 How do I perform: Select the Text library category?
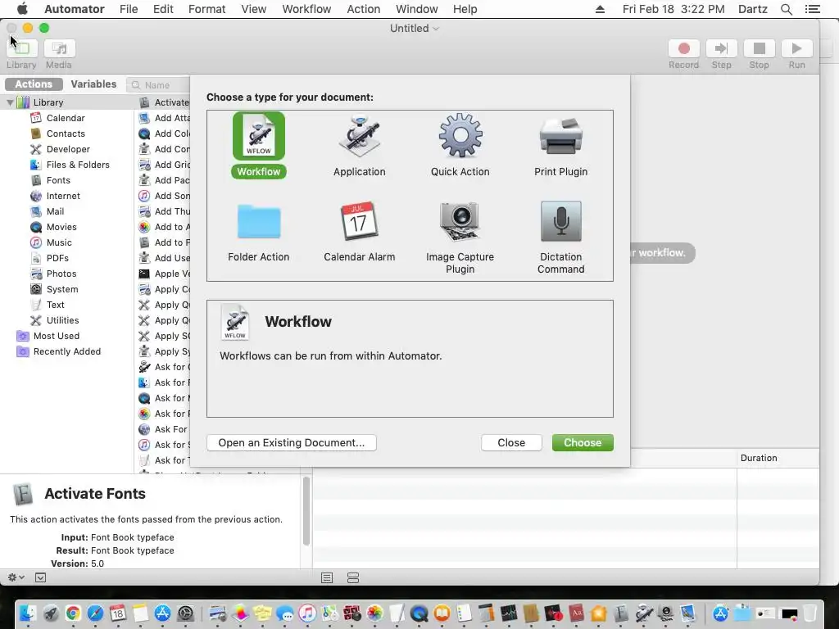tap(55, 304)
